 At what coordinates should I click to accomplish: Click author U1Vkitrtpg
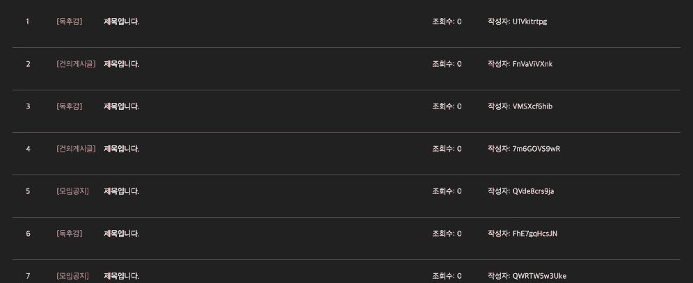point(529,22)
